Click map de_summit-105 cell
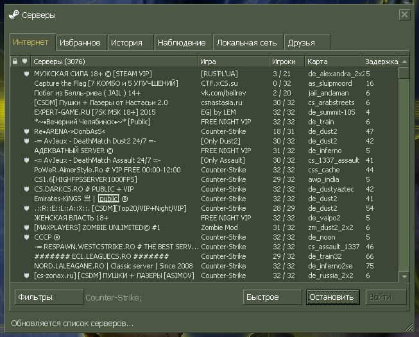 pos(332,112)
